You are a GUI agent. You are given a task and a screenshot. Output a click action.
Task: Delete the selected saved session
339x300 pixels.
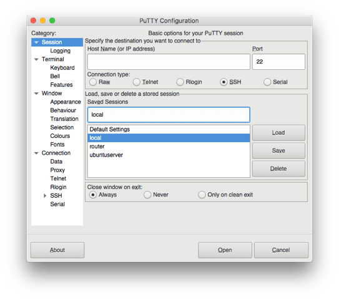(278, 168)
